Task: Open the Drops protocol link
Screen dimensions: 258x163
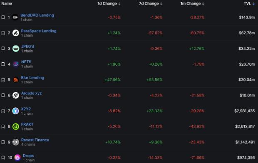Action: pyautogui.click(x=28, y=156)
